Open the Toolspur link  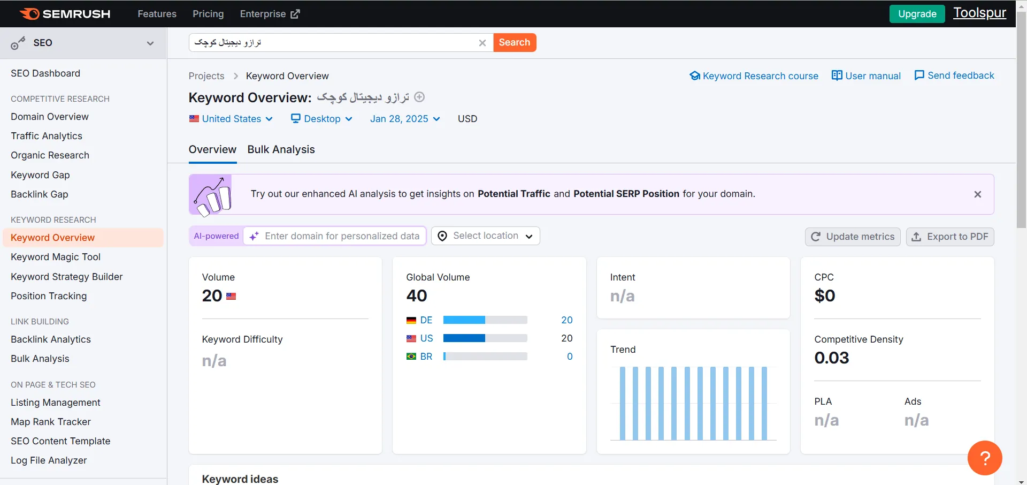point(979,13)
